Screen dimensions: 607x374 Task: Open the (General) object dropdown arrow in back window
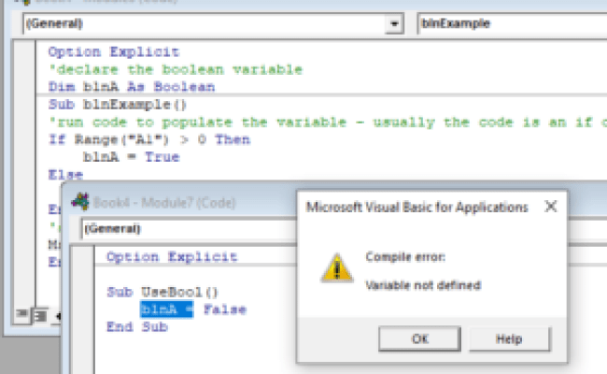point(394,23)
